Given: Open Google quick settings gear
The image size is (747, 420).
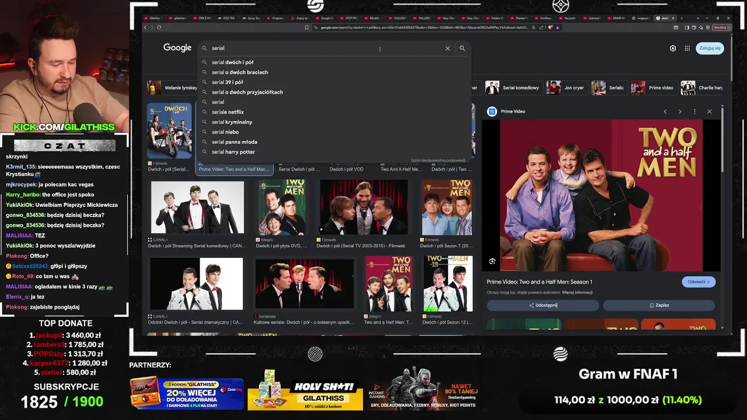Looking at the screenshot, I should (673, 48).
